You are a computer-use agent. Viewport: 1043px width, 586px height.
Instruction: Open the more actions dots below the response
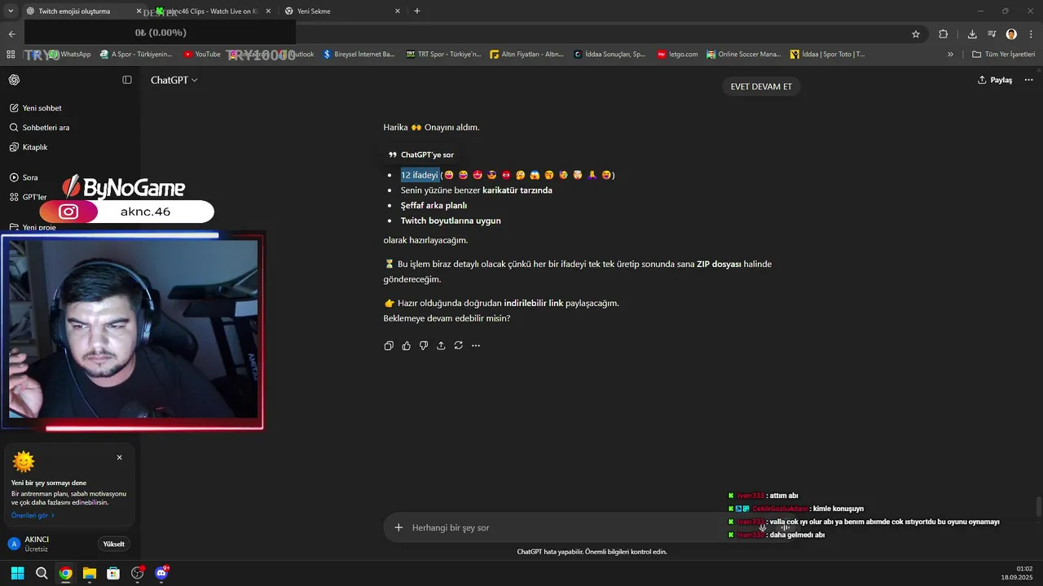(x=476, y=346)
